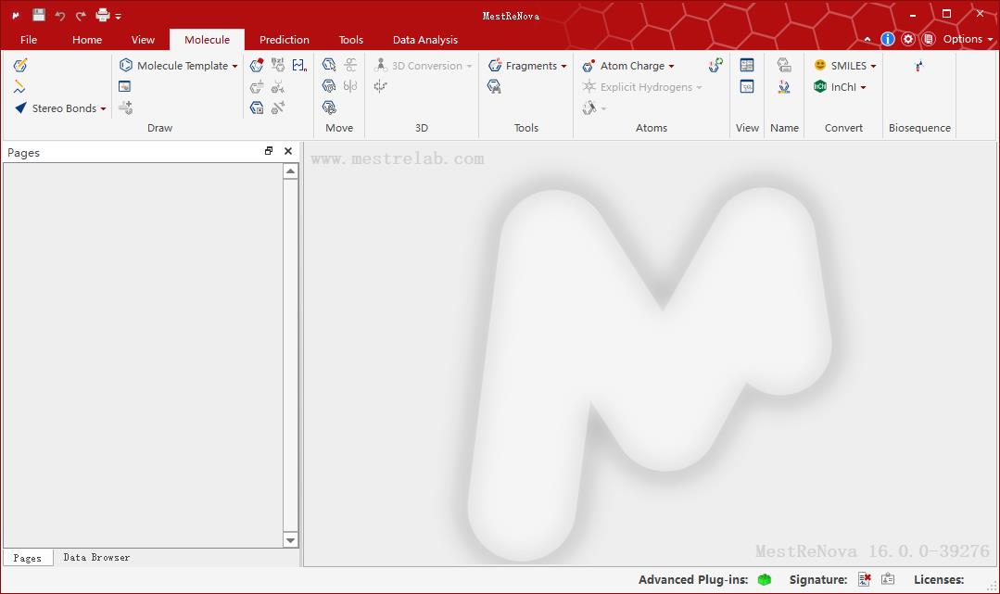Open the Options menu button
1000x594 pixels.
click(967, 39)
